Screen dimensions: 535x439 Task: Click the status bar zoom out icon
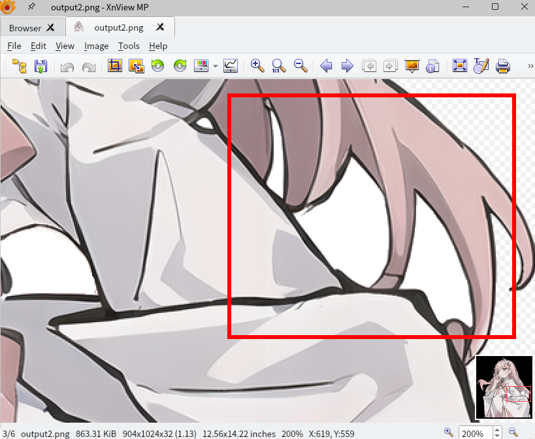513,432
